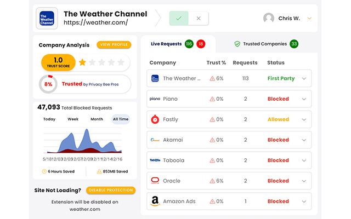
Task: Click Blocked status for Akamai
Action: point(278,140)
